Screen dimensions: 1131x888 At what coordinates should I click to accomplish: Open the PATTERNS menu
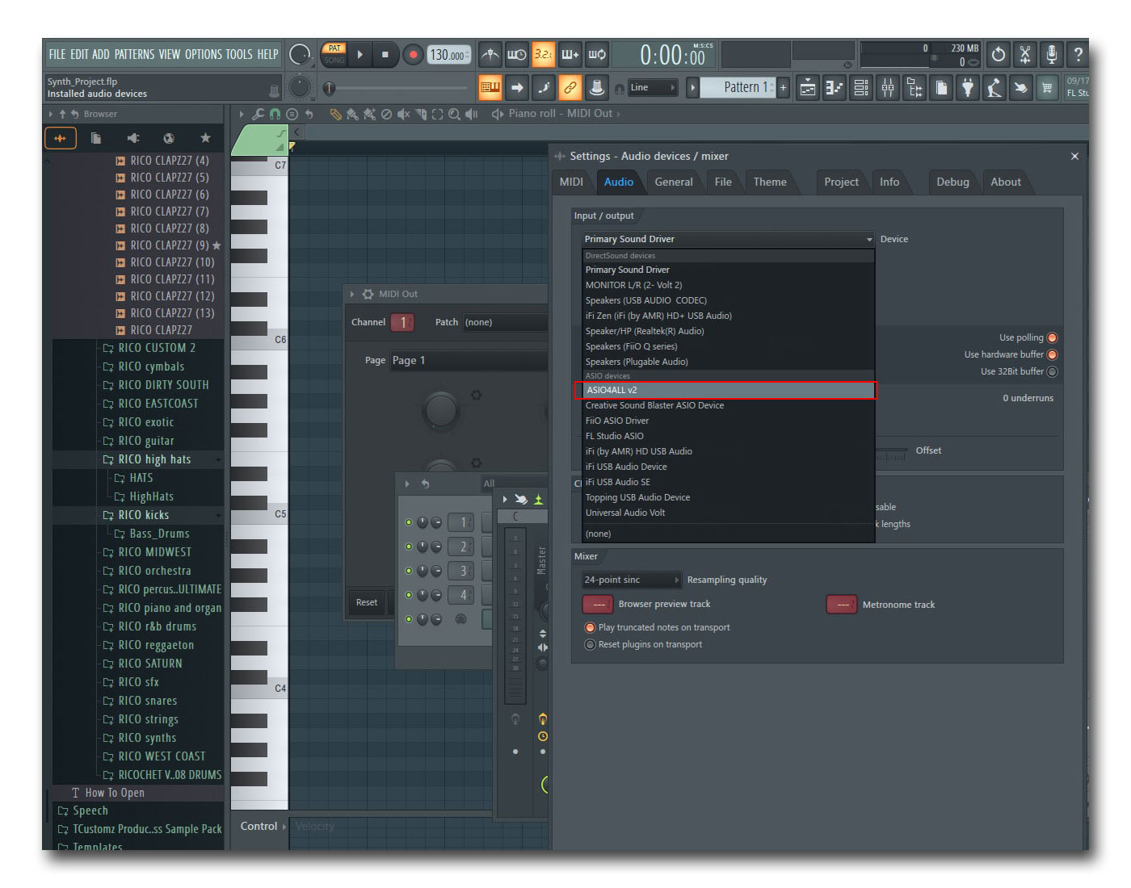point(134,54)
